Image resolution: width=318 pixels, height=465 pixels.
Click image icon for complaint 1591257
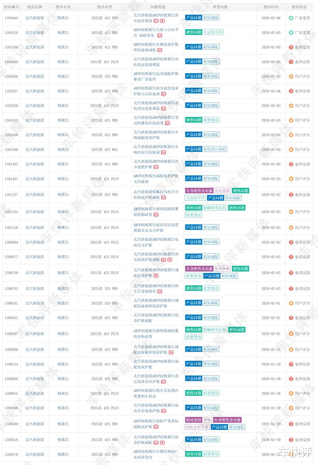(x=164, y=198)
